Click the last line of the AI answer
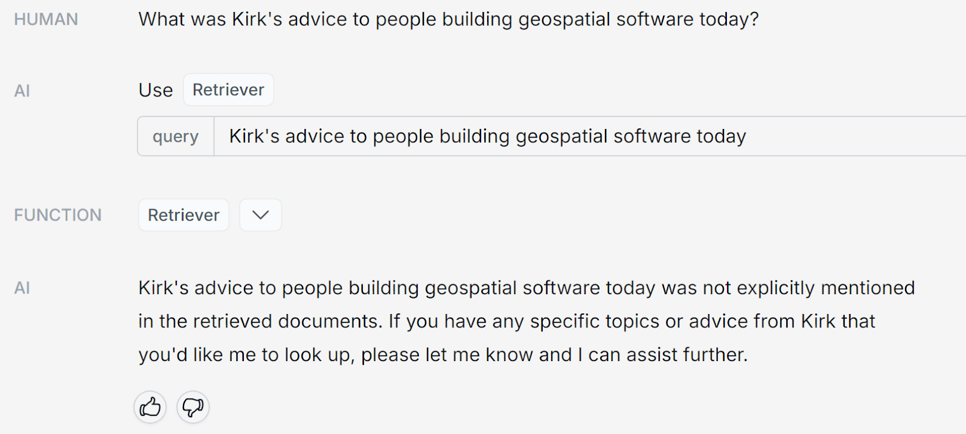The width and height of the screenshot is (966, 434). [x=443, y=354]
